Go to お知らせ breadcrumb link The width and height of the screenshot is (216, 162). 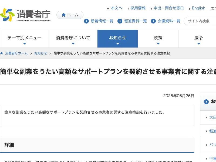[x=41, y=53]
